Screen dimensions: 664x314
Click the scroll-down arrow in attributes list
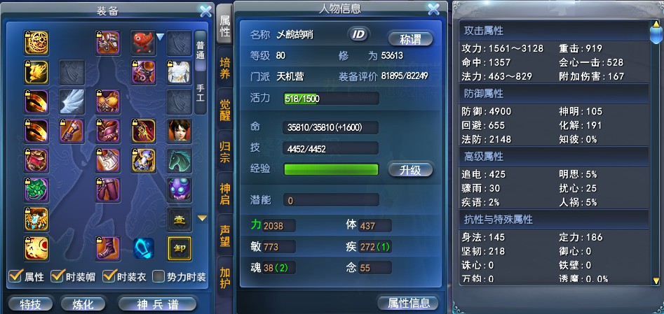656,280
